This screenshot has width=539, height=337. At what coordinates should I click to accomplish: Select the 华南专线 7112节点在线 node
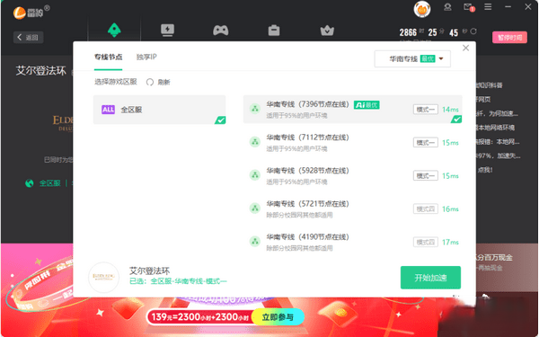[x=352, y=142]
